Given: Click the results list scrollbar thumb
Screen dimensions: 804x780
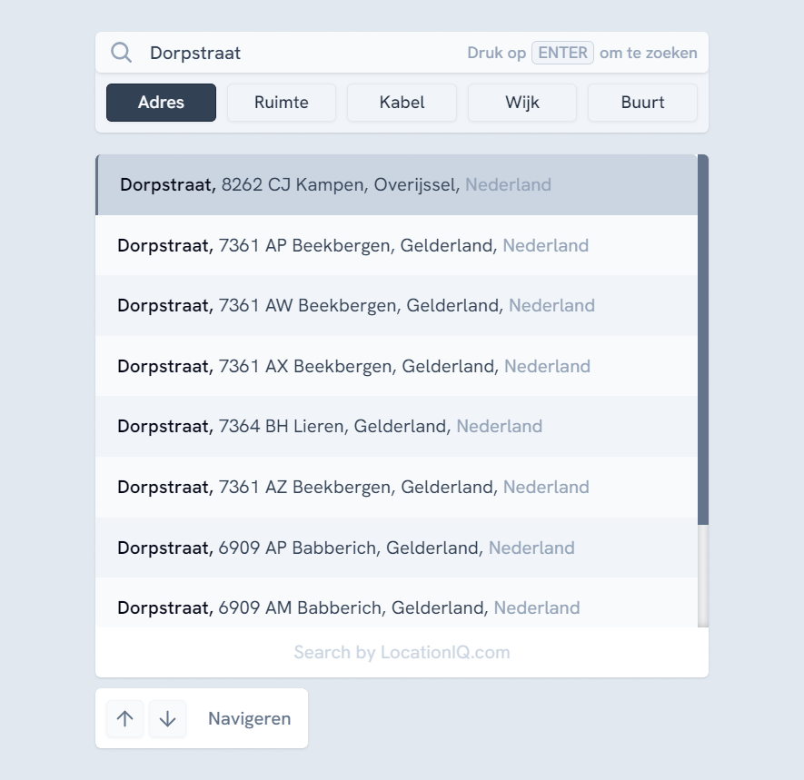Looking at the screenshot, I should click(x=702, y=339).
